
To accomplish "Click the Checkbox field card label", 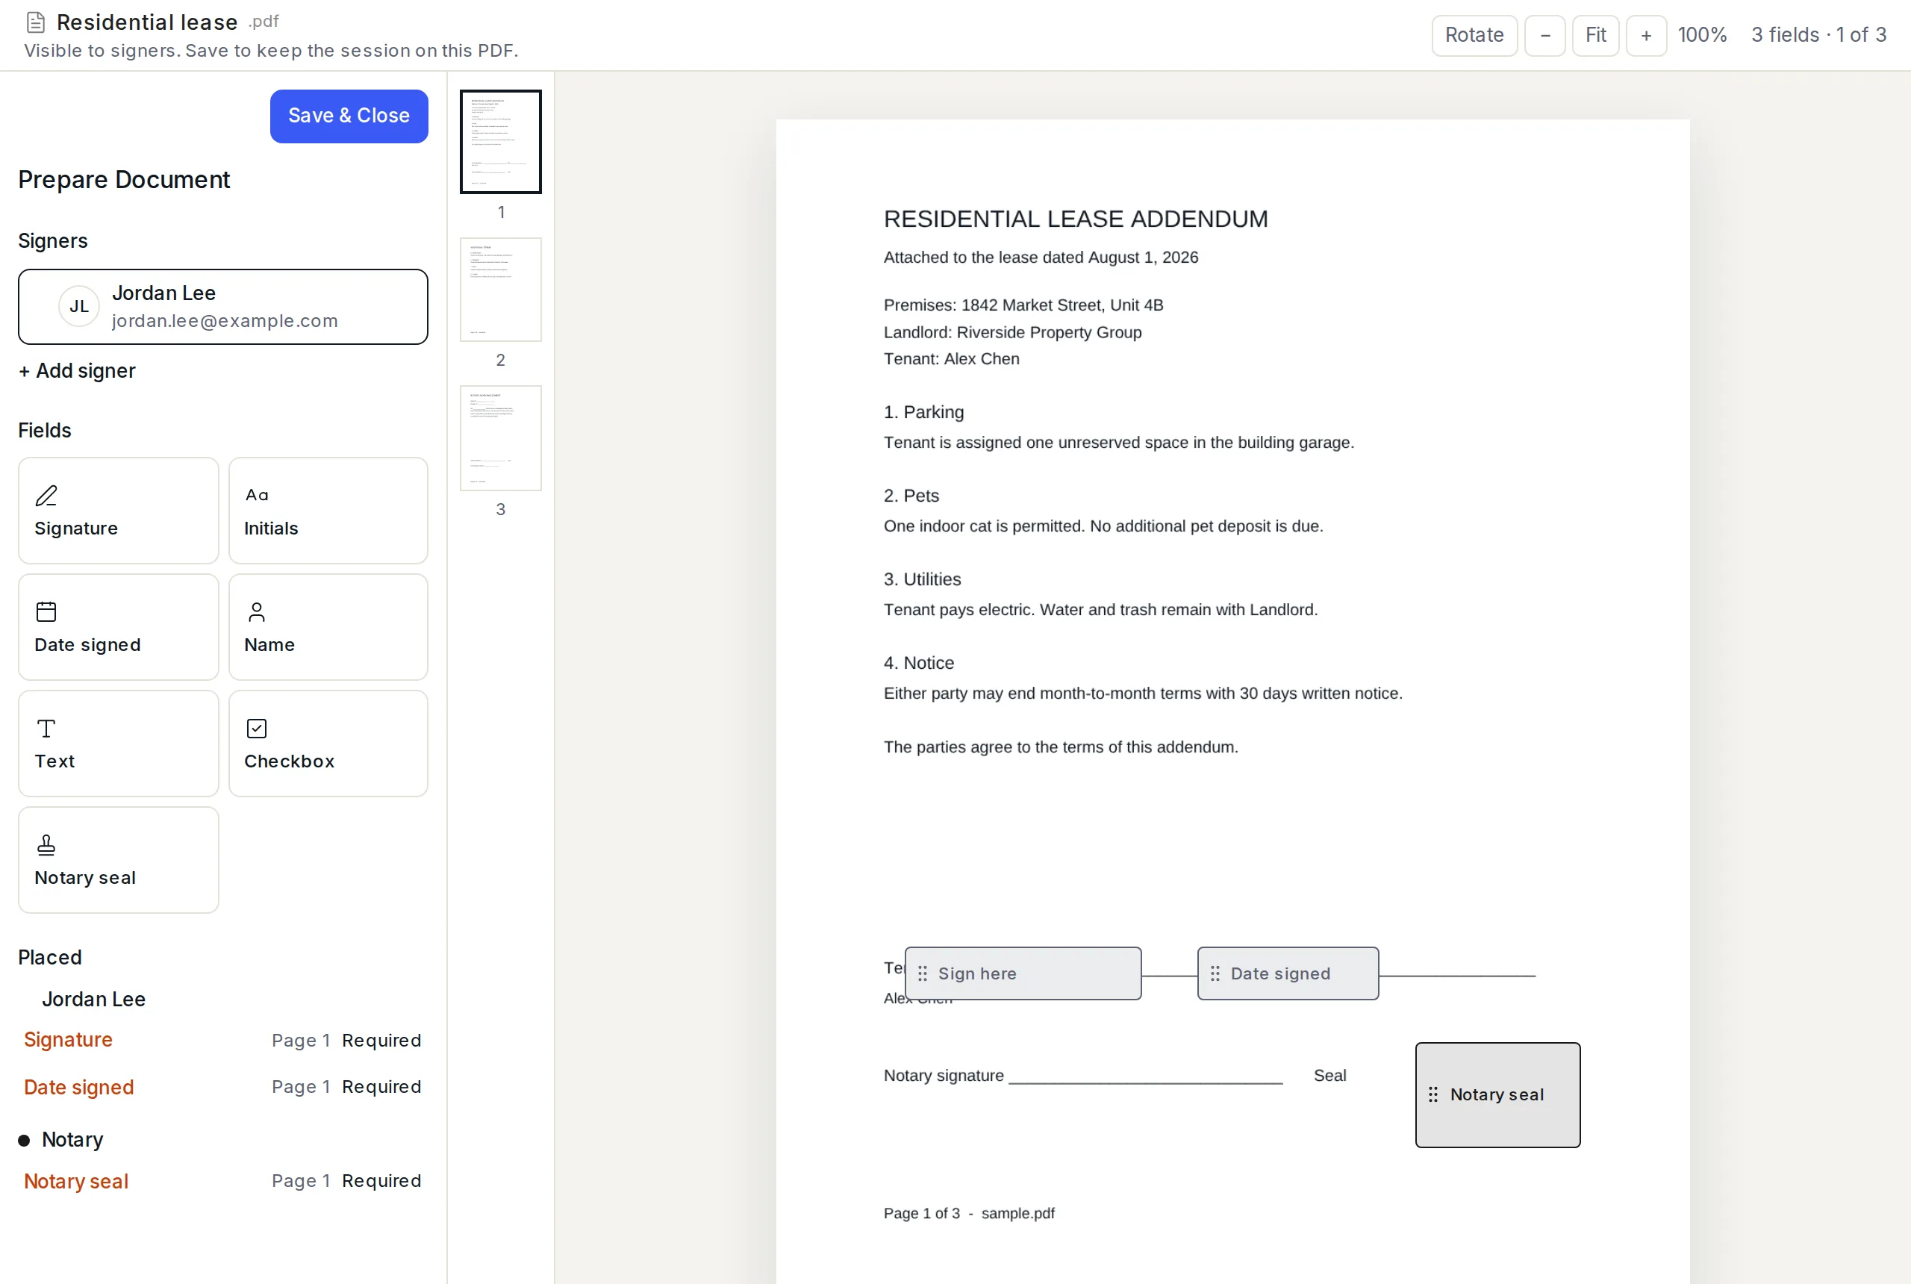I will (x=289, y=761).
